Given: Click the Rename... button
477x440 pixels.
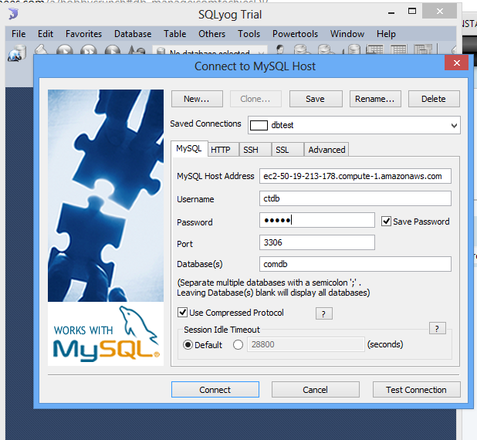Looking at the screenshot, I should click(375, 99).
